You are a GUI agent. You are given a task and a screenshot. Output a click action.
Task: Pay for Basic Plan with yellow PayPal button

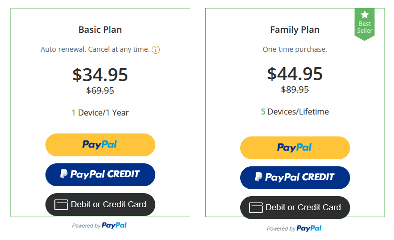click(100, 145)
